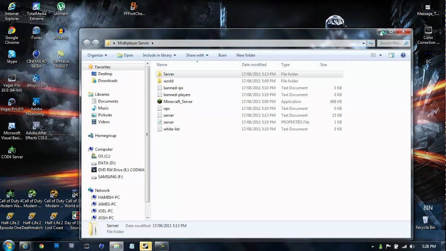Viewport: 446px width, 251px height.
Task: Open the Music library
Action: pos(100,108)
